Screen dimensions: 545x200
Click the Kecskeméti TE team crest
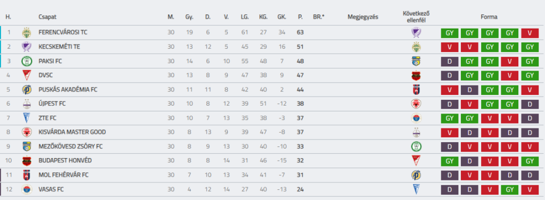27,47
